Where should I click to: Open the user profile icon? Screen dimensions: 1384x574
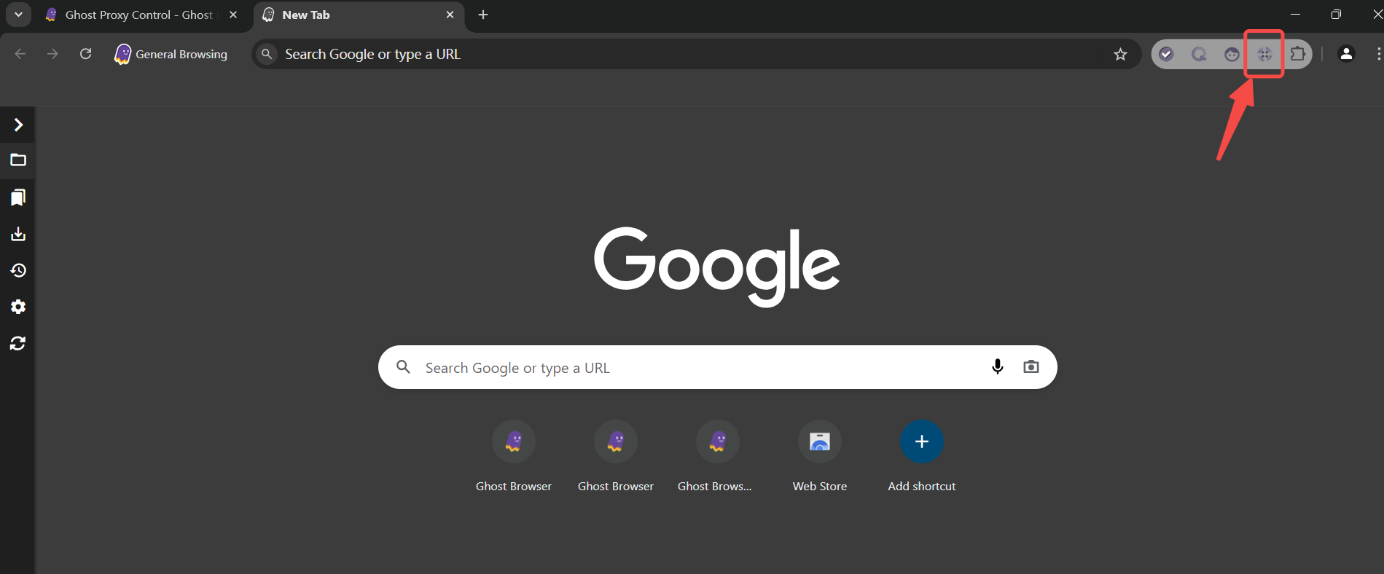pyautogui.click(x=1346, y=54)
